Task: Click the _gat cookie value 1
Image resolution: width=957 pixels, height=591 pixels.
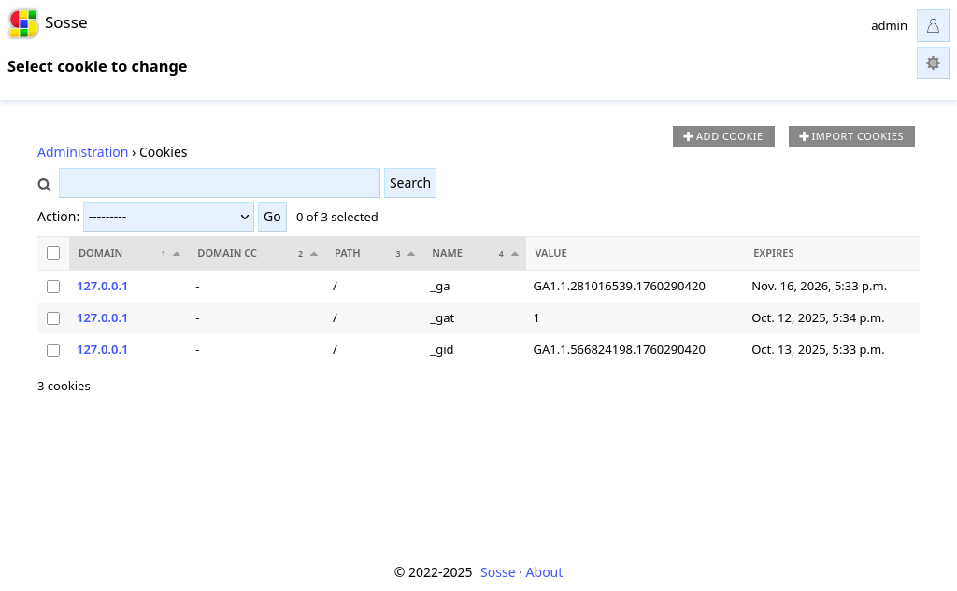Action: (x=536, y=317)
